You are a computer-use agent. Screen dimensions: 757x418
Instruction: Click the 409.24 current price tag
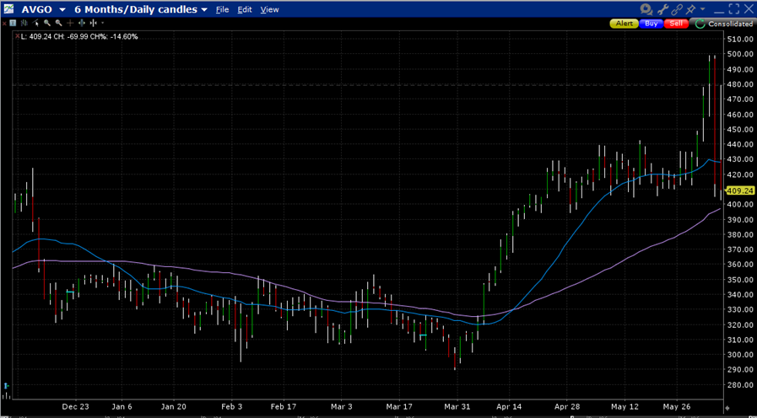[740, 191]
